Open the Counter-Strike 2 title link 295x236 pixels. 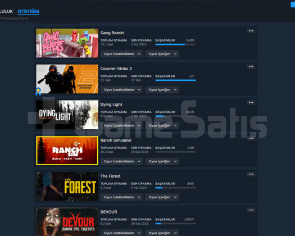[116, 69]
